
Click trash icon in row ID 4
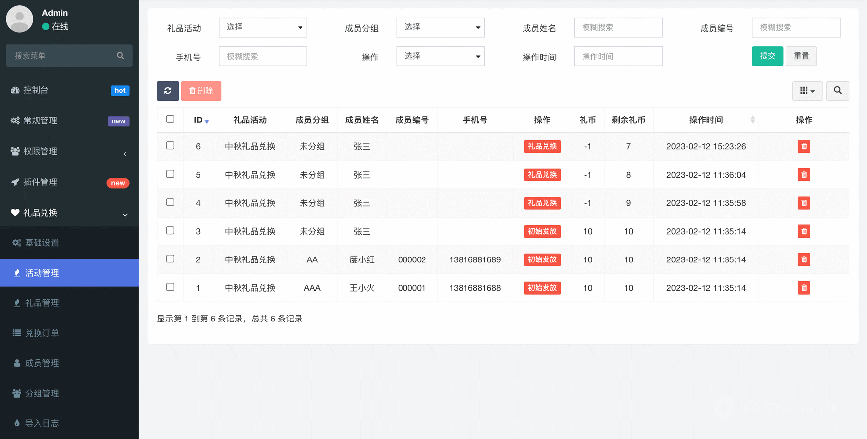coord(804,203)
